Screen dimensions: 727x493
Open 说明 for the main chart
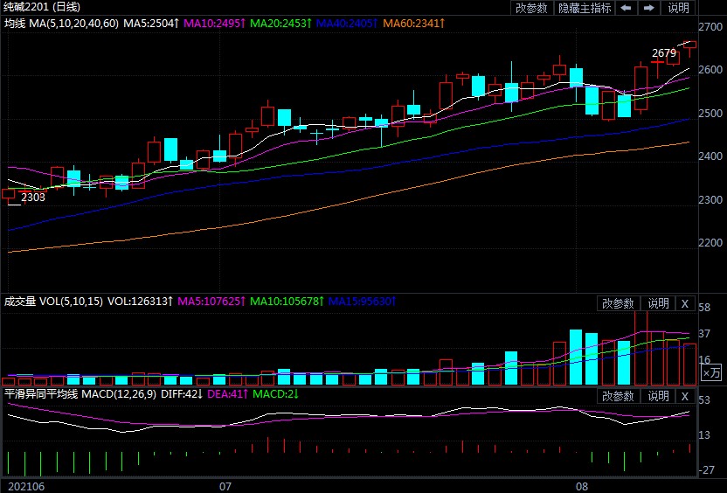tap(679, 8)
